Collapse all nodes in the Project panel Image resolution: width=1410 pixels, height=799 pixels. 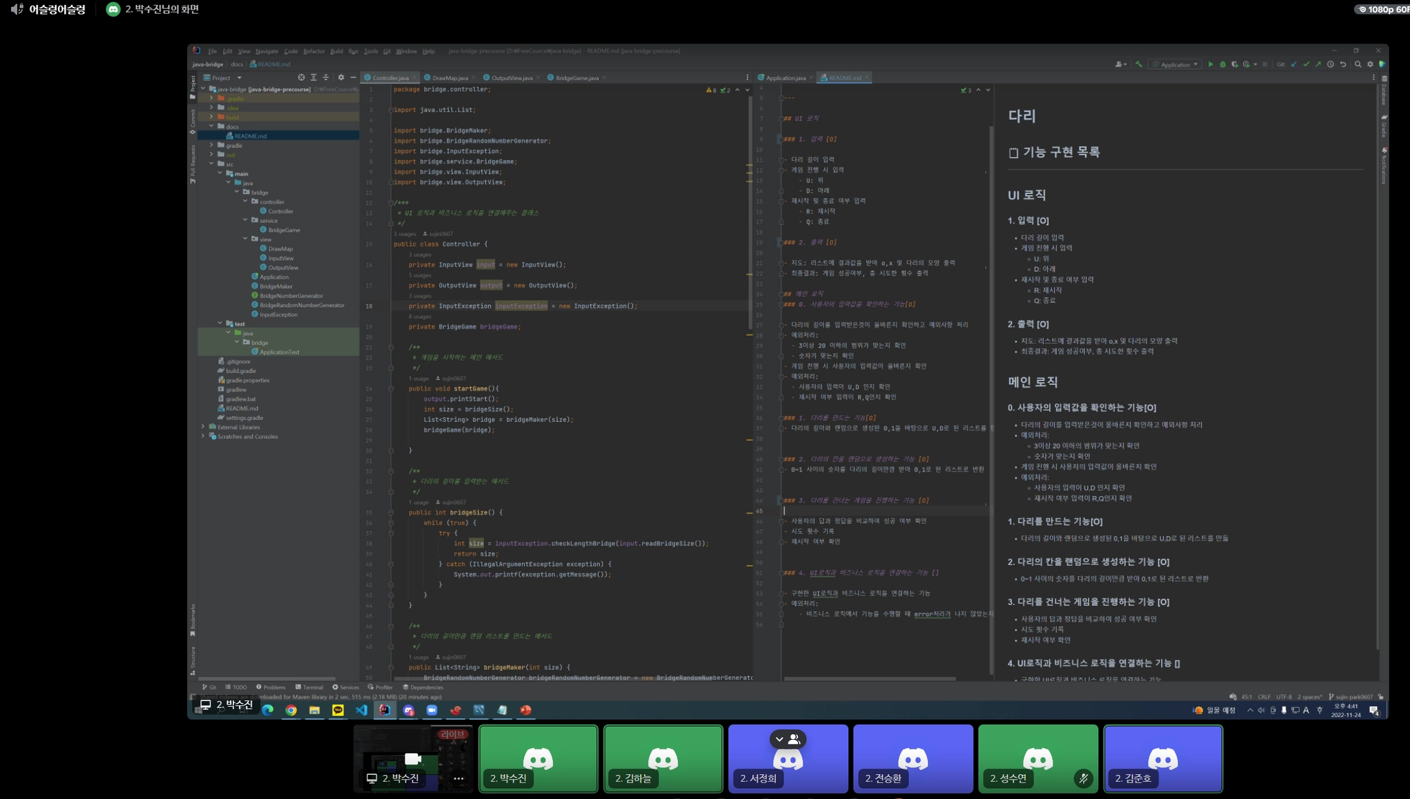326,78
